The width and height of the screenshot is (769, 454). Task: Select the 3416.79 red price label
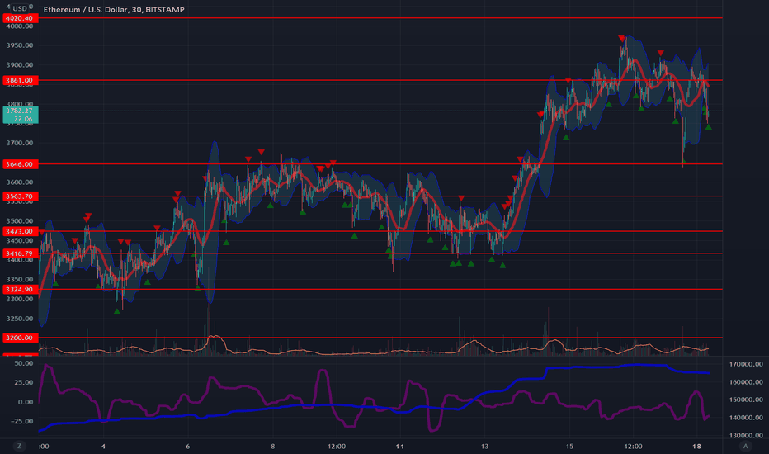point(20,253)
